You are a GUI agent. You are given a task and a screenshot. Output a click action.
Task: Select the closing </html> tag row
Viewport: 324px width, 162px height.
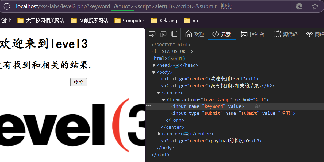pyautogui.click(x=160, y=155)
